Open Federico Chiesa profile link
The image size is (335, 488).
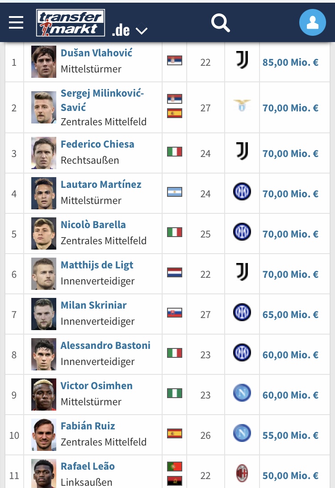97,144
